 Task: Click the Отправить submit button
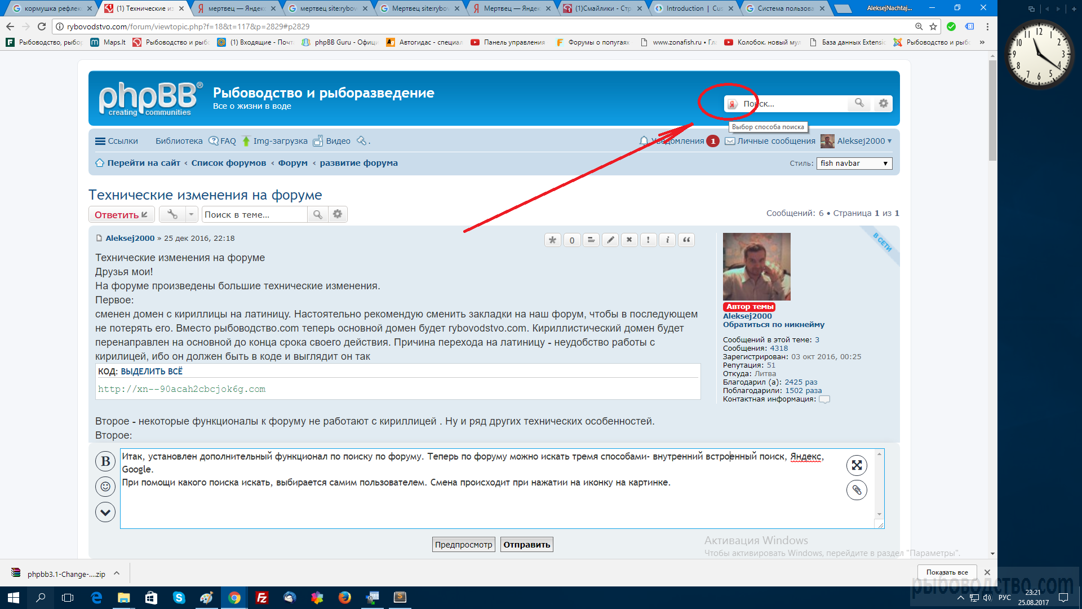(526, 545)
